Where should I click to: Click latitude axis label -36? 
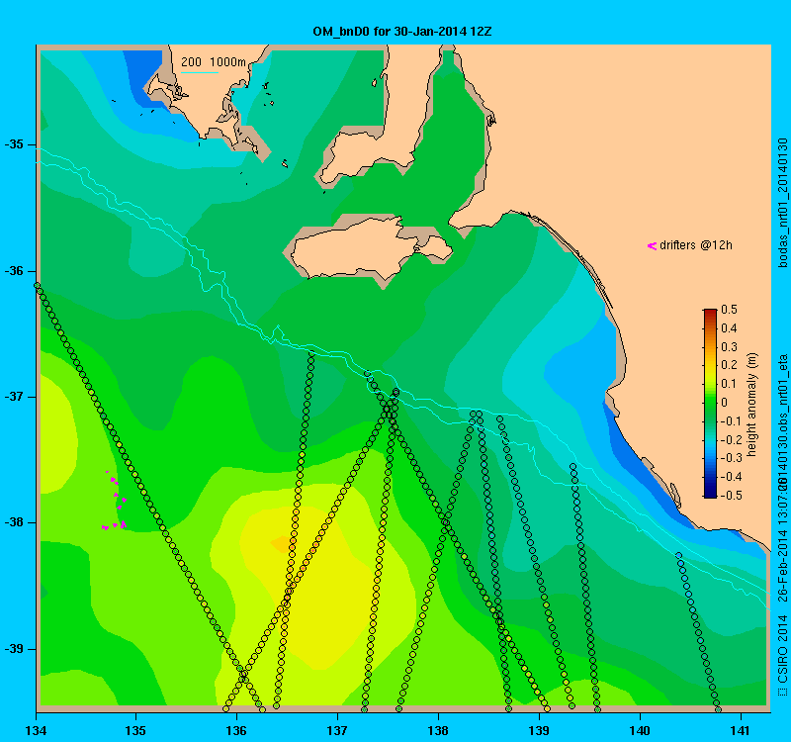(14, 271)
